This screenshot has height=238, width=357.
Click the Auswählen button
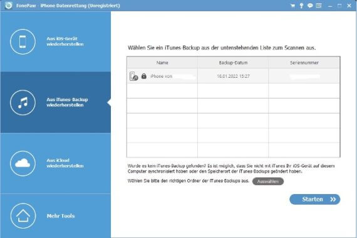(x=268, y=181)
